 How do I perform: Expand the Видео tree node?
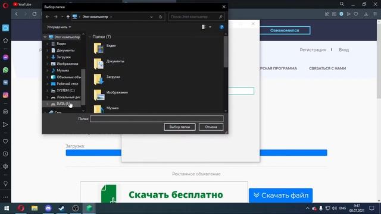48,43
